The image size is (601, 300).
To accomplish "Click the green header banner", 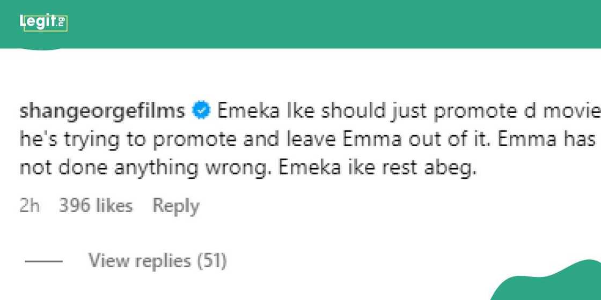I will coord(322,24).
